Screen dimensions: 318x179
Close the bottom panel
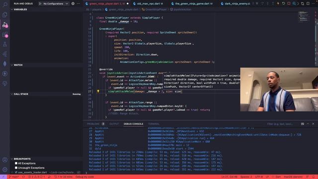313,124
